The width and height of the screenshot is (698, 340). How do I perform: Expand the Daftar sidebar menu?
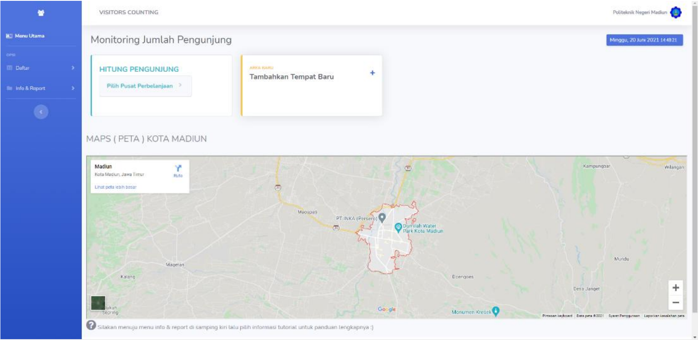tap(41, 68)
